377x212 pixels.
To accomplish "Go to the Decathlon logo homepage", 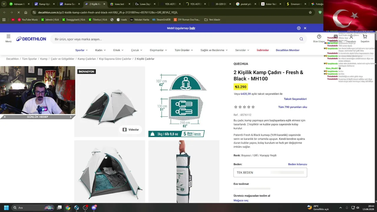I will point(31,39).
